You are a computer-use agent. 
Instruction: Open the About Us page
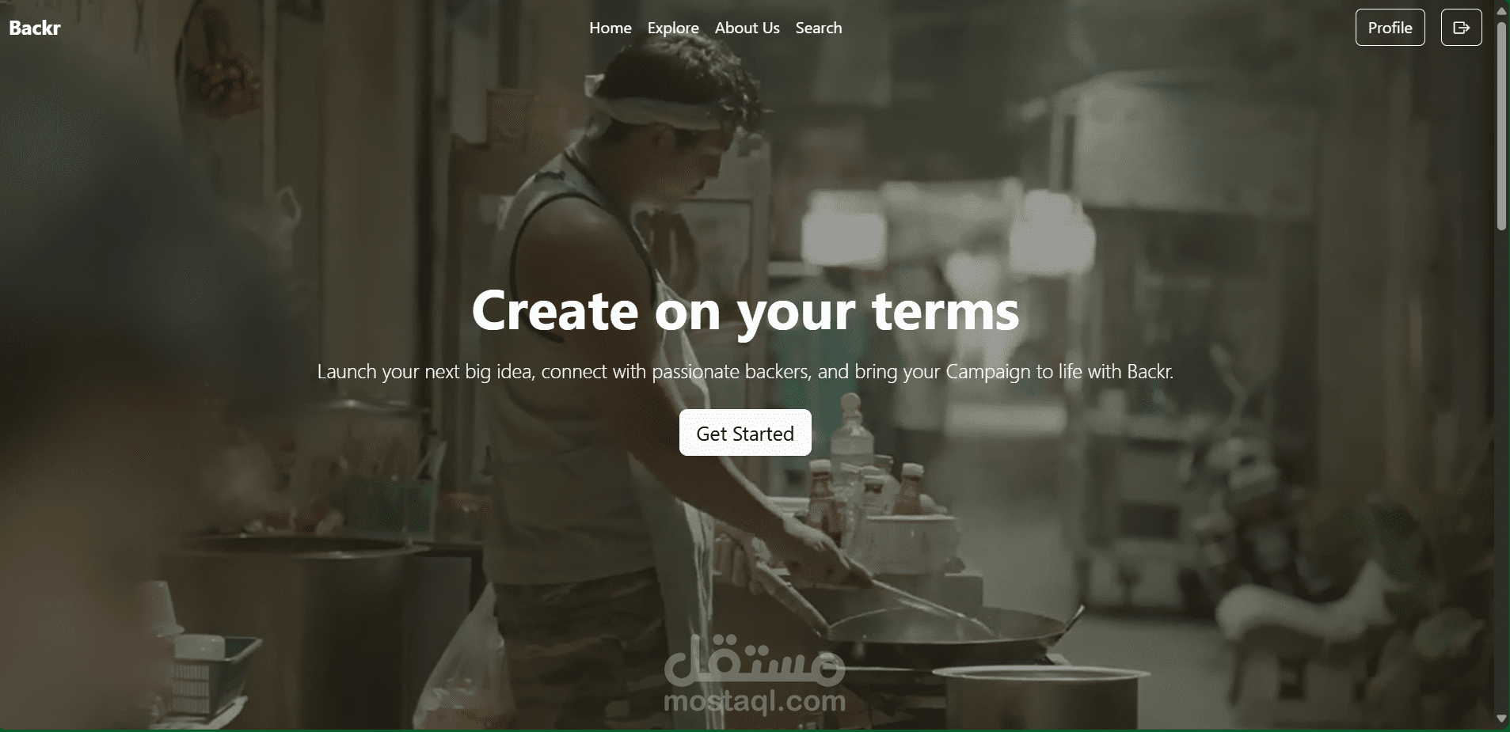click(x=747, y=28)
